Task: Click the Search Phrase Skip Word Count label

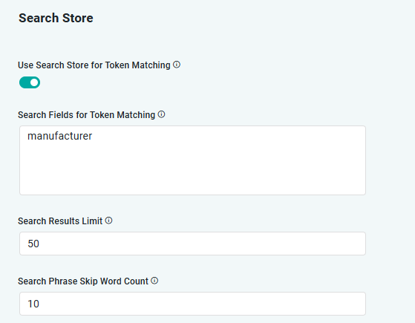Action: pos(83,281)
